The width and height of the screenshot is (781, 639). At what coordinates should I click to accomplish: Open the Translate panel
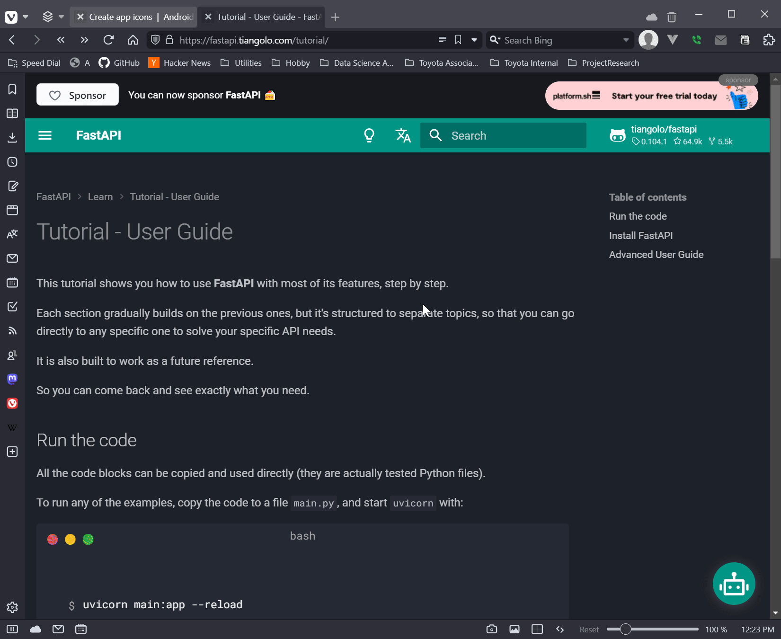(12, 234)
